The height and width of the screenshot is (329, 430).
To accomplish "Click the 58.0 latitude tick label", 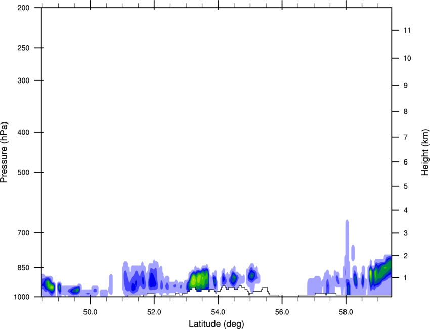I will [346, 312].
